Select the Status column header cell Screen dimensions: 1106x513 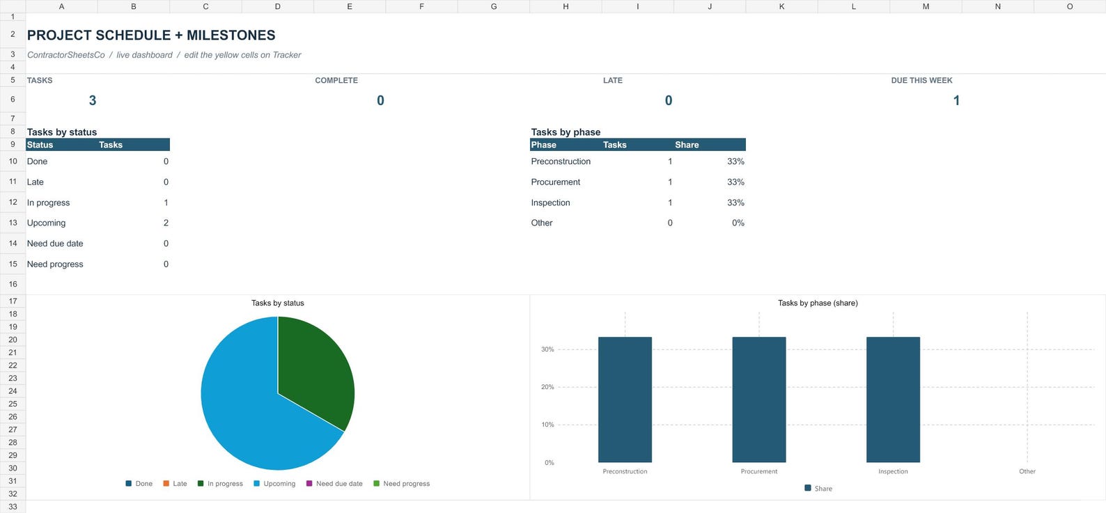(61, 145)
